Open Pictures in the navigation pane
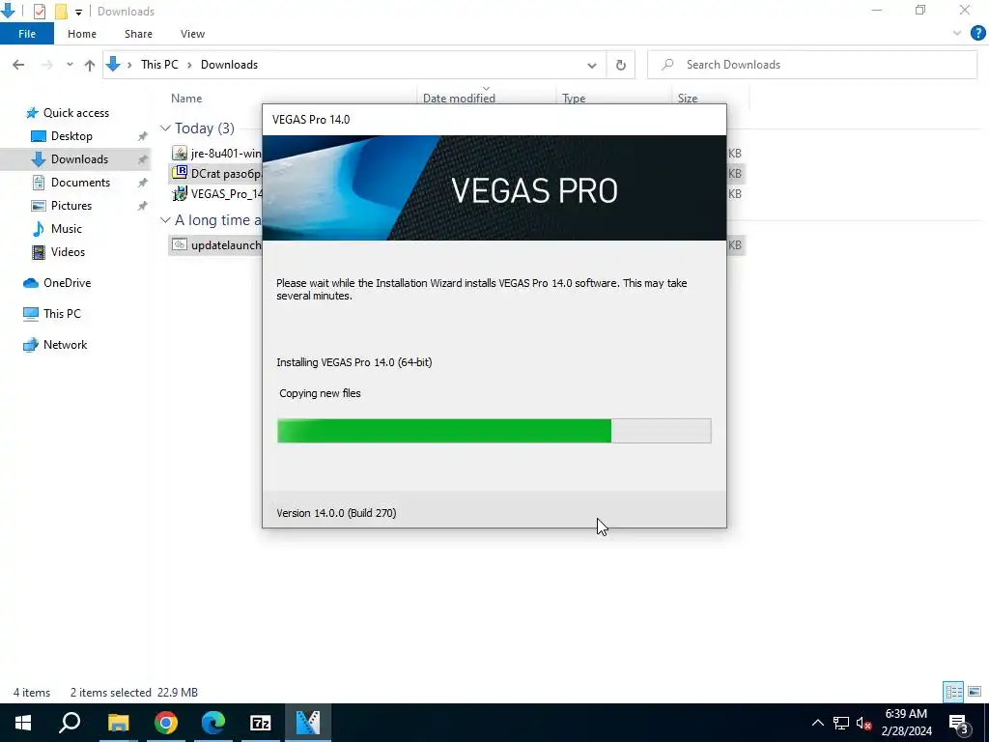 click(x=71, y=206)
